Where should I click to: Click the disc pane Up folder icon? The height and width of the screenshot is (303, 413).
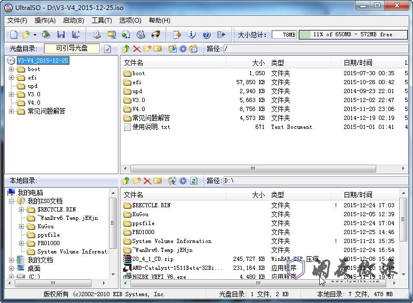pyautogui.click(x=126, y=49)
